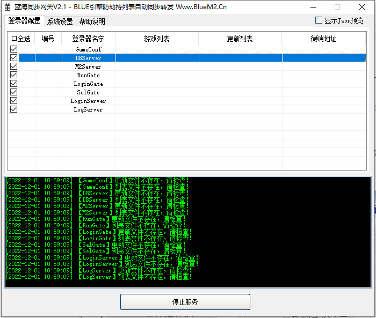Image resolution: width=376 pixels, height=318 pixels.
Task: Click the app icon in the title bar
Action: (x=8, y=7)
